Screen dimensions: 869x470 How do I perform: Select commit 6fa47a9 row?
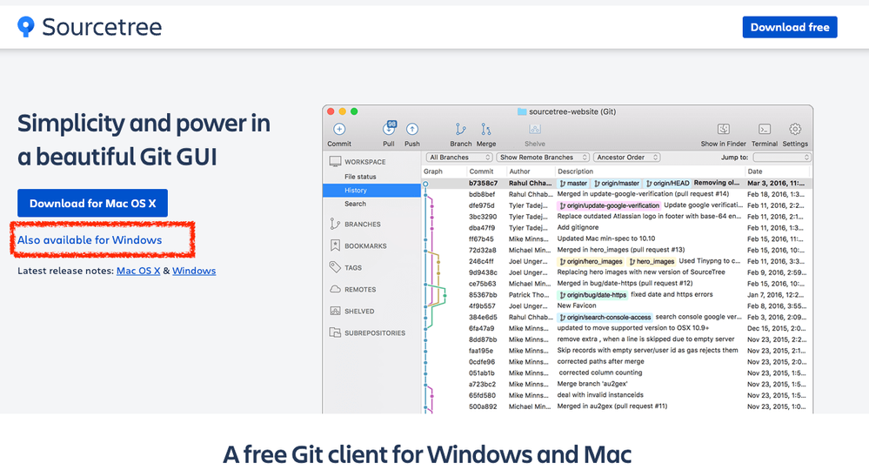(x=617, y=328)
